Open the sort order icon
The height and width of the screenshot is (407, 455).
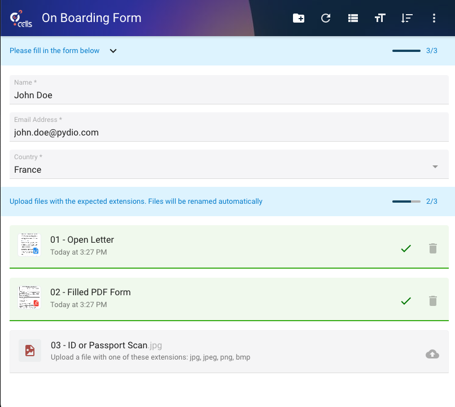tap(407, 18)
